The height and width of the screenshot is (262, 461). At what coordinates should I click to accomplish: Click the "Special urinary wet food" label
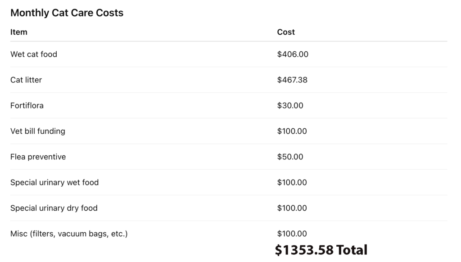pos(54,182)
